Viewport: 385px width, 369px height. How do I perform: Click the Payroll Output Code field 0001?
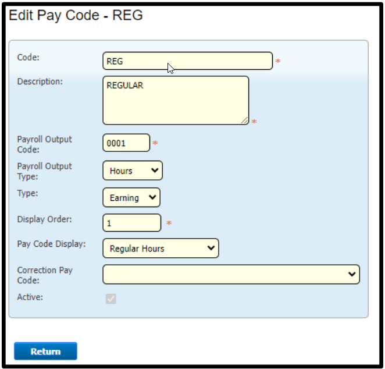(126, 143)
